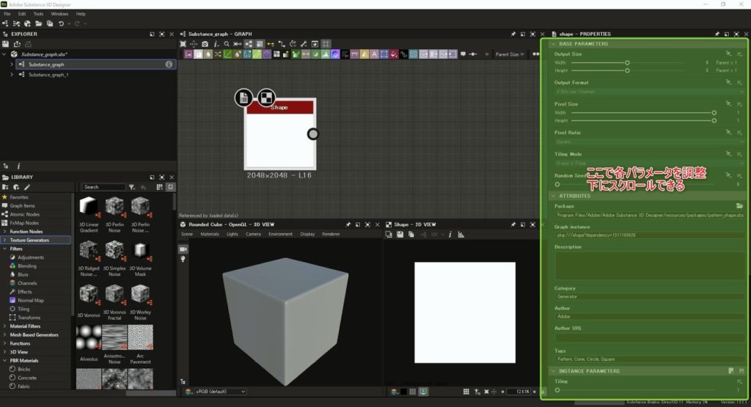The width and height of the screenshot is (751, 407).
Task: Click the fit-to-view icon in graph toolbar
Action: [x=183, y=44]
